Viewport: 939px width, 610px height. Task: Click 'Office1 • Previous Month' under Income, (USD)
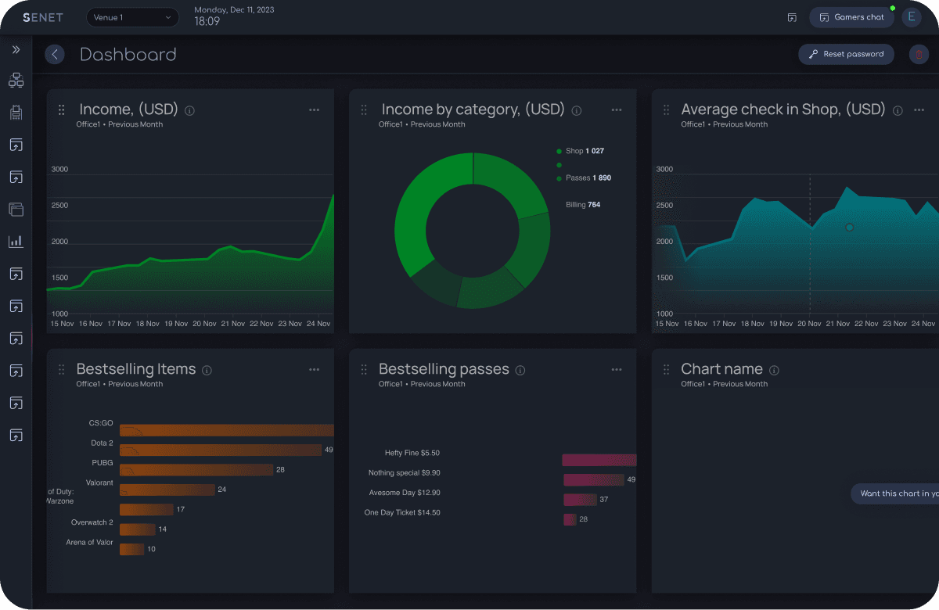120,124
